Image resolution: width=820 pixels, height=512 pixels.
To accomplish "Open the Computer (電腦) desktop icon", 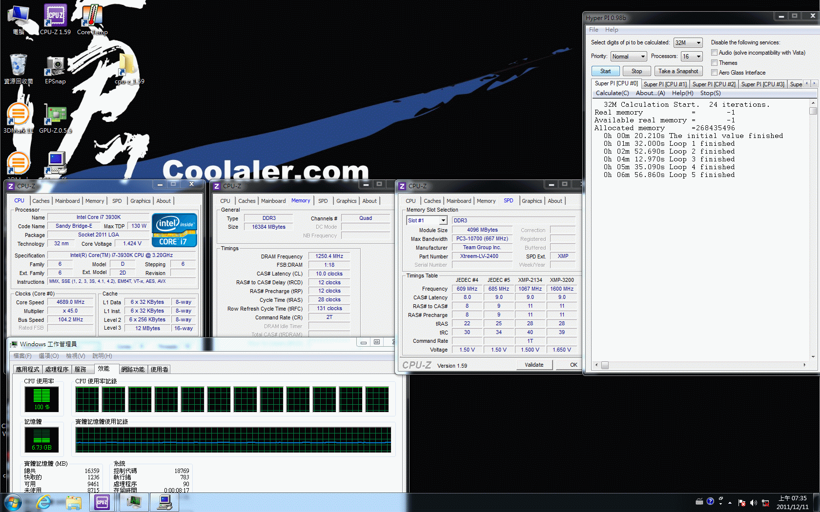I will pyautogui.click(x=19, y=20).
